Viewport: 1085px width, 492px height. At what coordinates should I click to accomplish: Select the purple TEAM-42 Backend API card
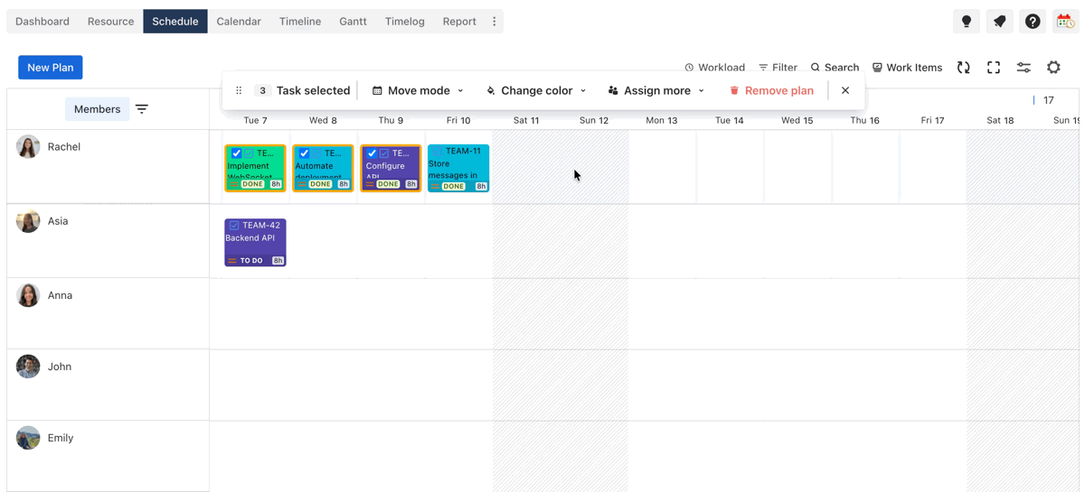pos(255,243)
